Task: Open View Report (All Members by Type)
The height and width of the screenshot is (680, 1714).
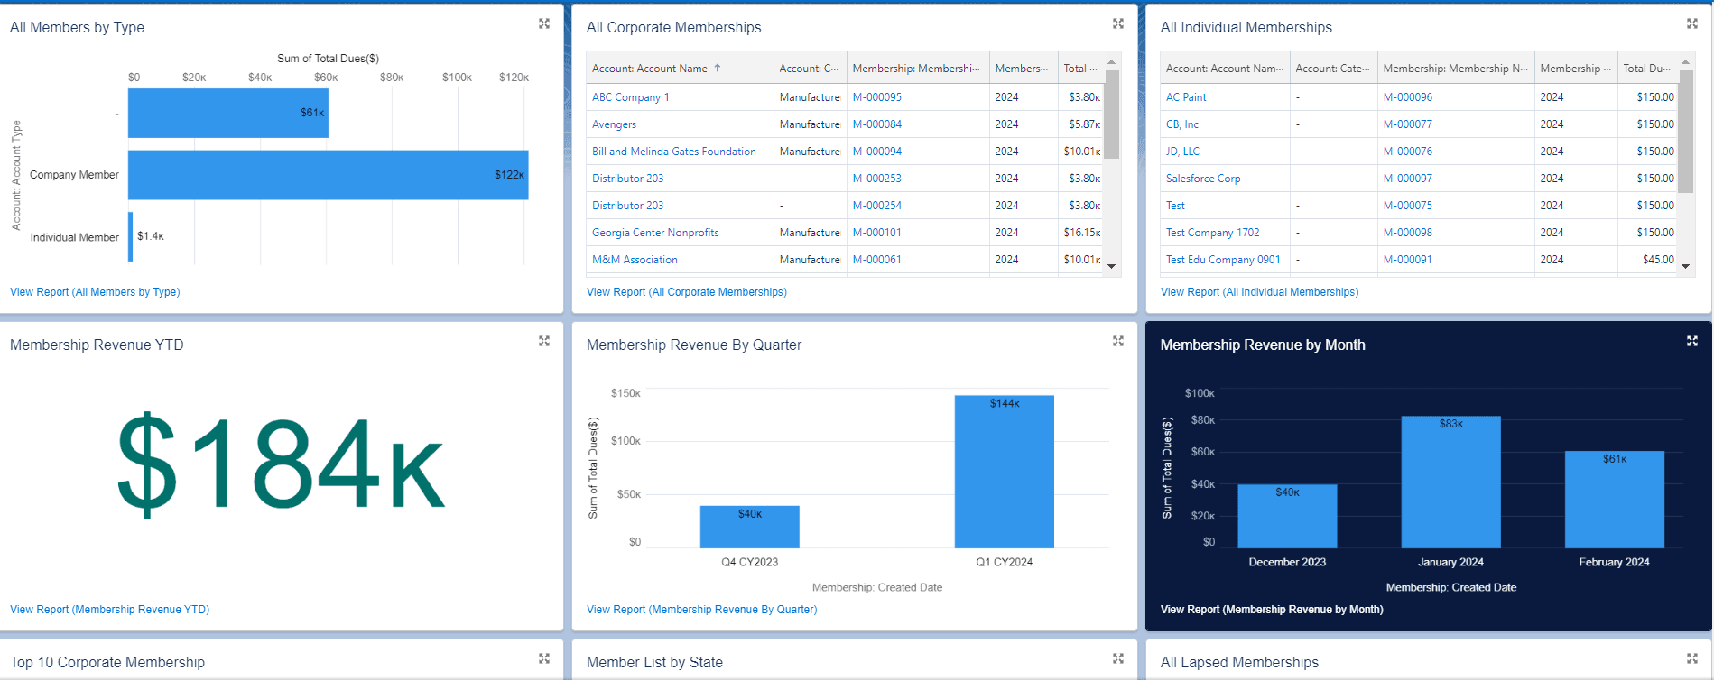Action: coord(95,292)
